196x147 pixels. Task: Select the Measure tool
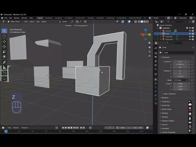[4, 67]
